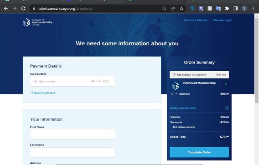Image resolution: width=259 pixels, height=165 pixels.
Task: Click the CVC field
Action: click(106, 81)
